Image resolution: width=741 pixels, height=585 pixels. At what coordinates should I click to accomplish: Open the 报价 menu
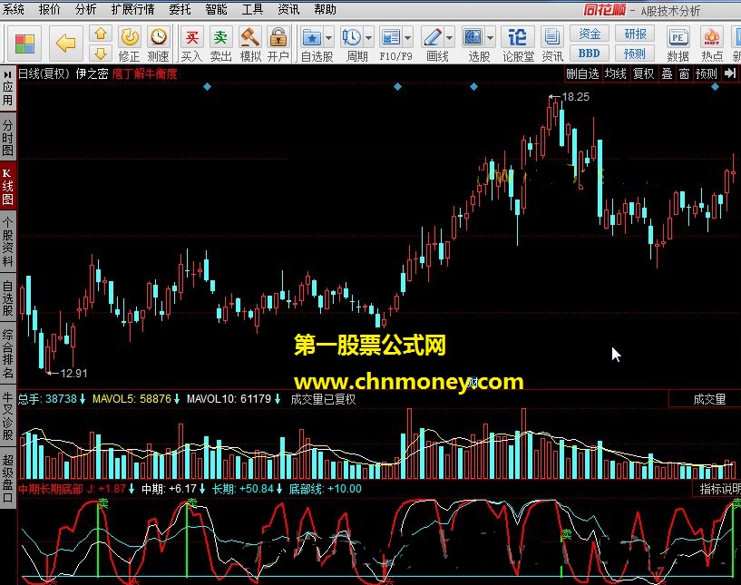(x=49, y=9)
